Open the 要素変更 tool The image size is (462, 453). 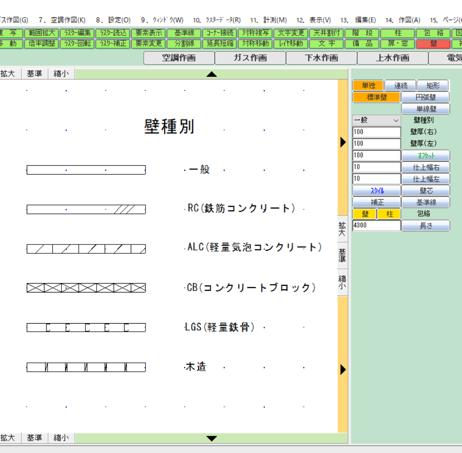149,44
